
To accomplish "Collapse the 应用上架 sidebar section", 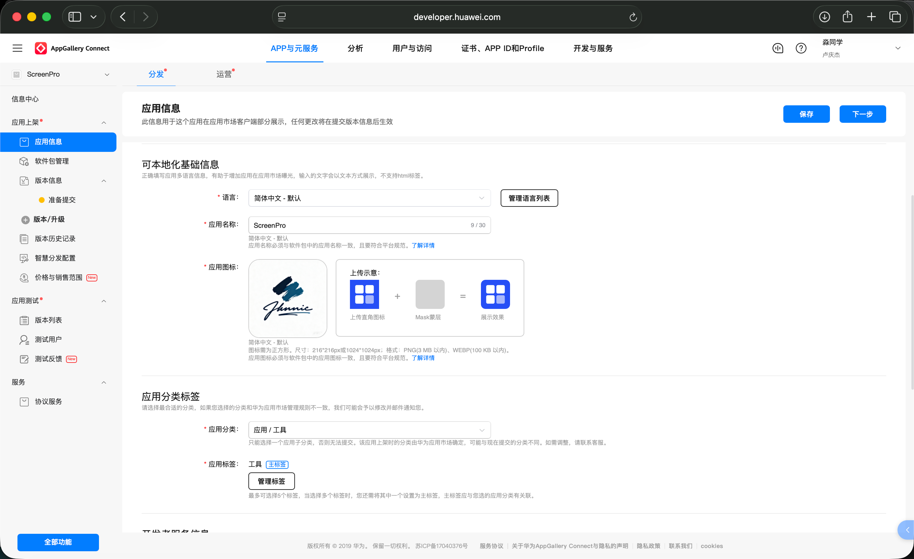I will tap(104, 123).
